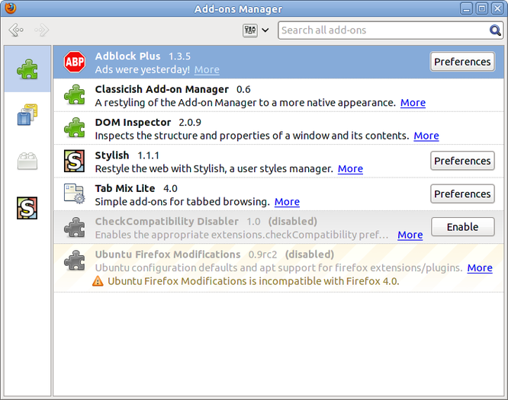Select the Adblock Plus title text
508x400 pixels.
pyautogui.click(x=127, y=56)
